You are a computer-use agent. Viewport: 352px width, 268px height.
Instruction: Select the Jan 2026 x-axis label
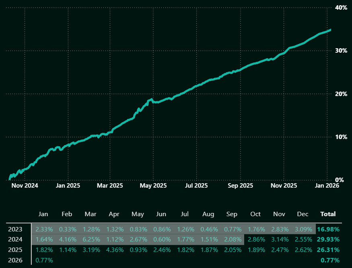[x=327, y=186]
